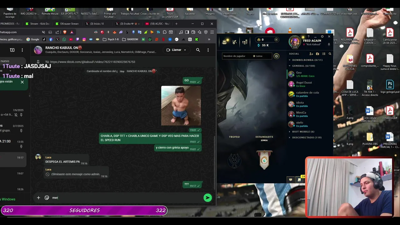
Task: Open the Psych 1-8 bookmarks folder
Action: tap(111, 39)
